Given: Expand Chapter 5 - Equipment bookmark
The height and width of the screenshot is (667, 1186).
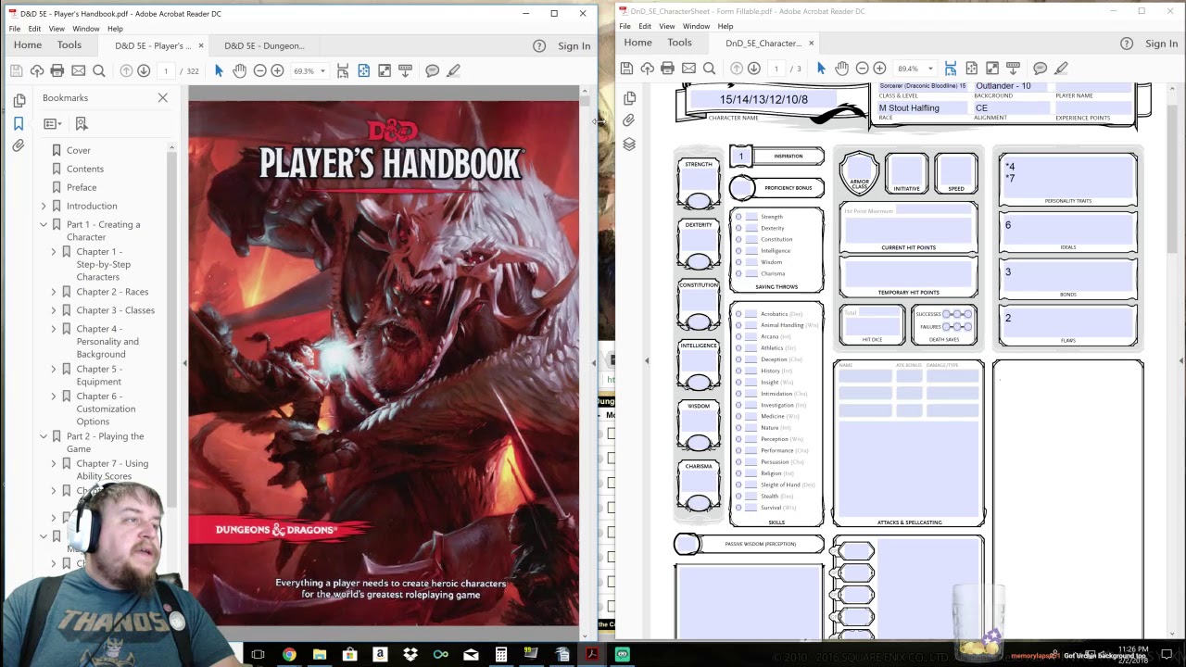Looking at the screenshot, I should [x=54, y=369].
